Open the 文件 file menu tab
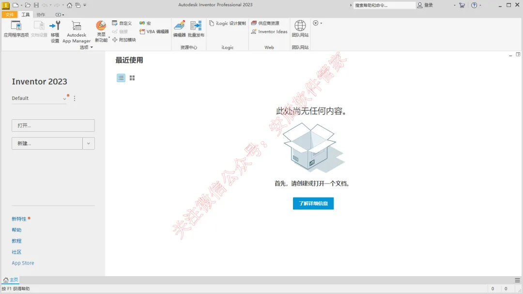The width and height of the screenshot is (523, 294). click(x=9, y=14)
